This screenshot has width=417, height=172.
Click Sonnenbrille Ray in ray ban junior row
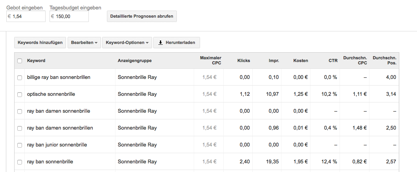click(137, 145)
